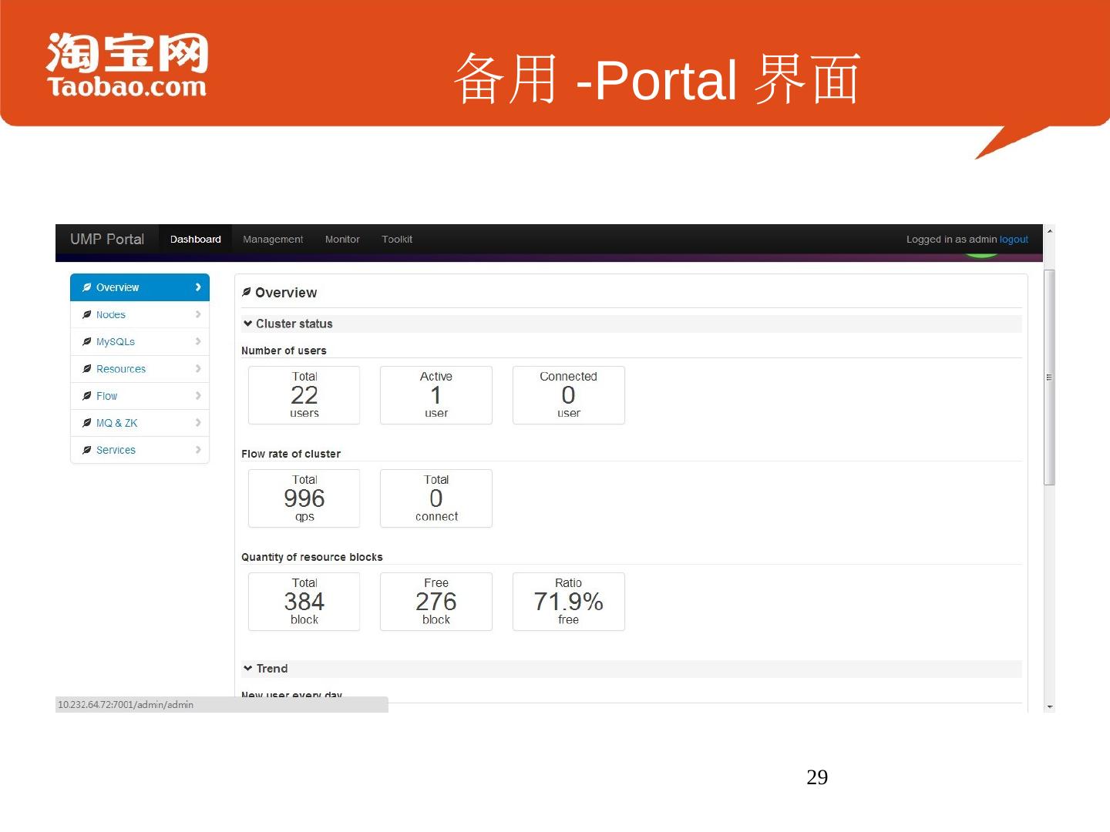This screenshot has width=1110, height=832.
Task: Click the leaf icon beside Flow
Action: 87,396
